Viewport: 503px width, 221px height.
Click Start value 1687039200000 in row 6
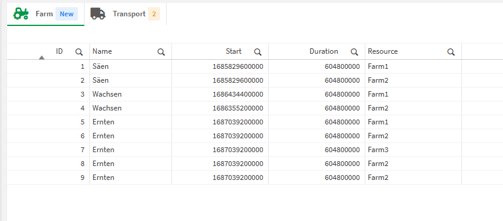point(238,136)
